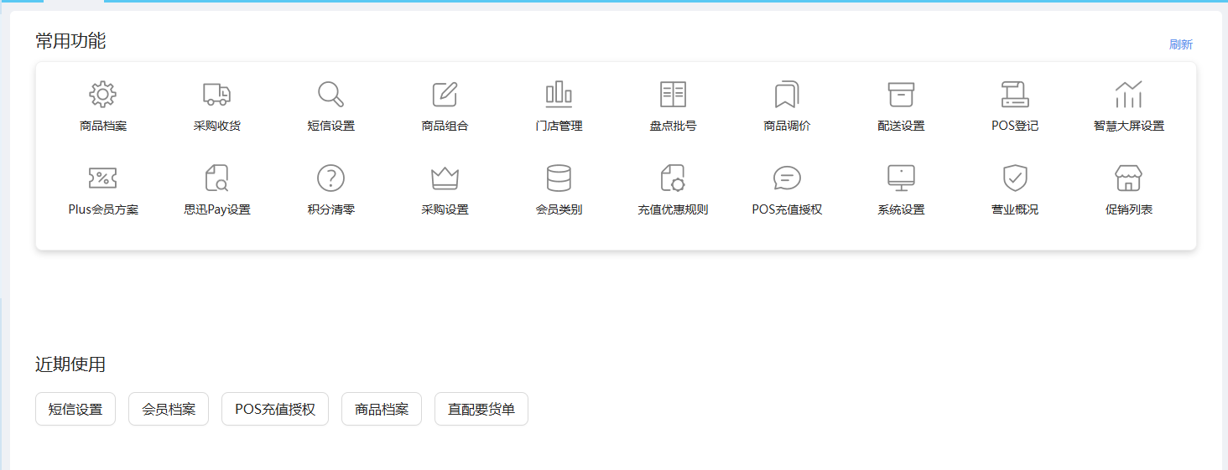The height and width of the screenshot is (470, 1228).
Task: Open 采购收货 truck icon
Action: pyautogui.click(x=216, y=94)
